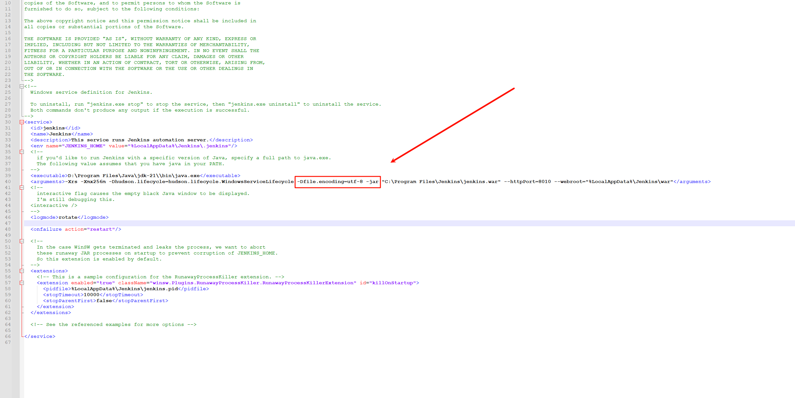Click the closing </arguments> tag
The image size is (795, 398).
pyautogui.click(x=692, y=182)
